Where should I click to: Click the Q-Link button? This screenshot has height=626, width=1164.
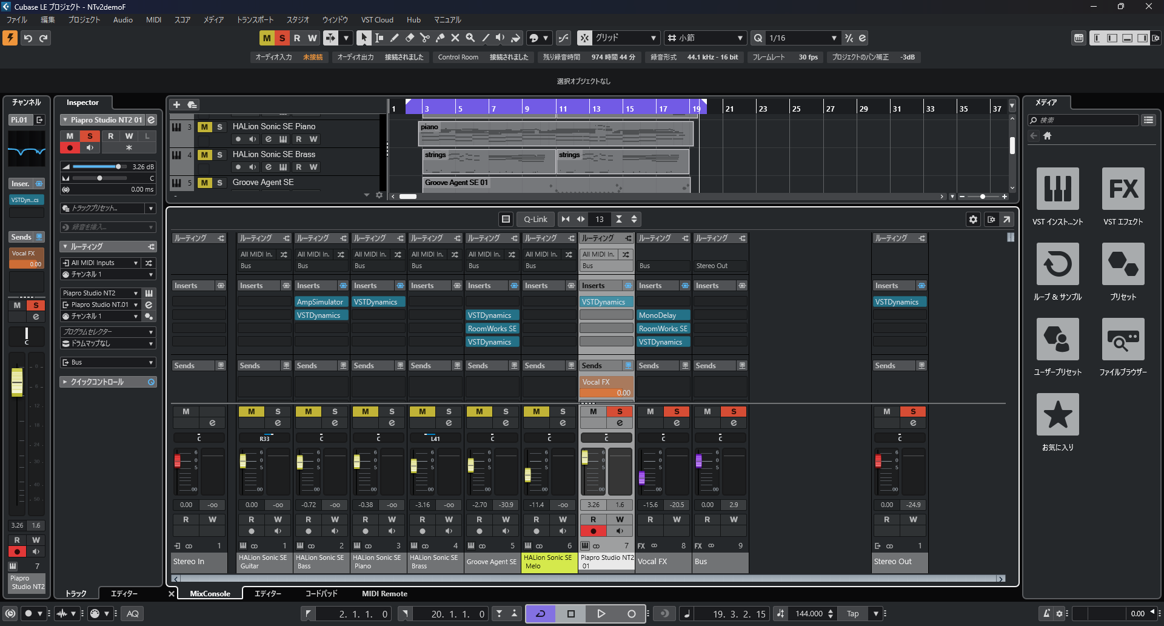(x=535, y=220)
